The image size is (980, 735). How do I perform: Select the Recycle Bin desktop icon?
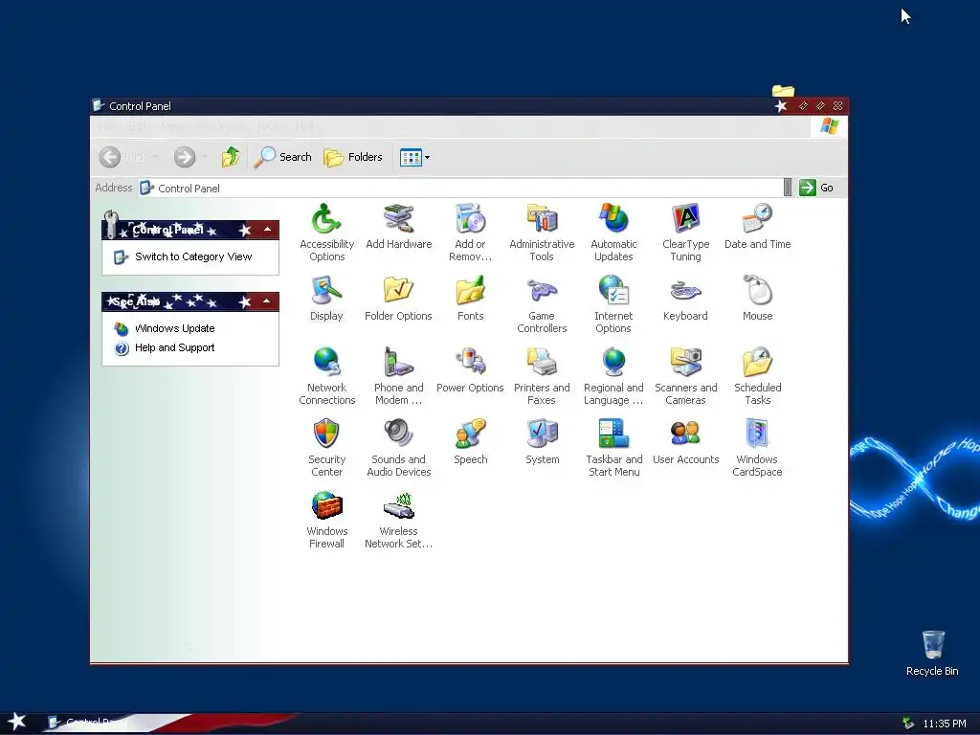pos(932,653)
